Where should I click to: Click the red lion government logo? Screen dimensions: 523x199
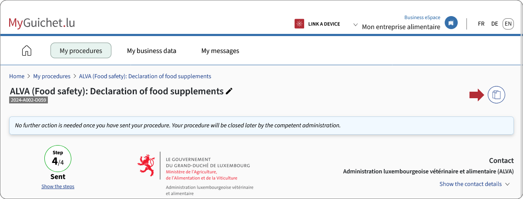(146, 166)
